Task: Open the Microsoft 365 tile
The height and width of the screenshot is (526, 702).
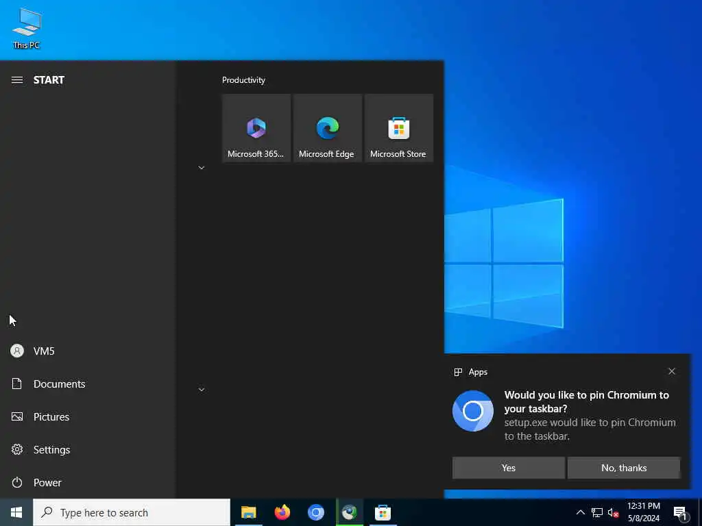Action: tap(256, 128)
